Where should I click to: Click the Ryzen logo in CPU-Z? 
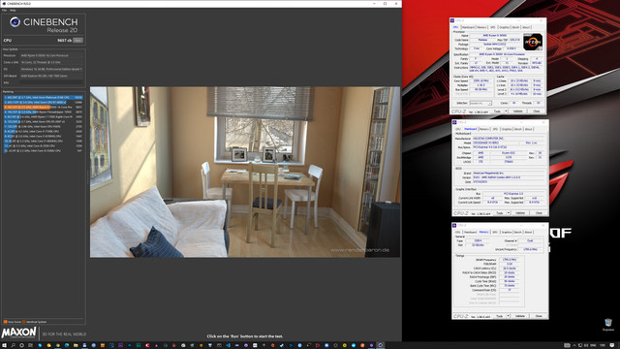[533, 42]
